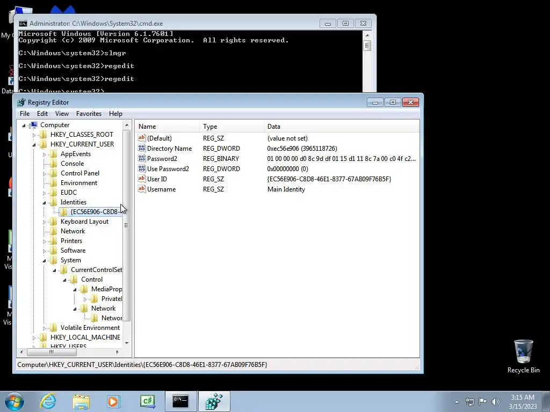Click the Computer icon in the tree
The image size is (550, 412).
click(34, 124)
